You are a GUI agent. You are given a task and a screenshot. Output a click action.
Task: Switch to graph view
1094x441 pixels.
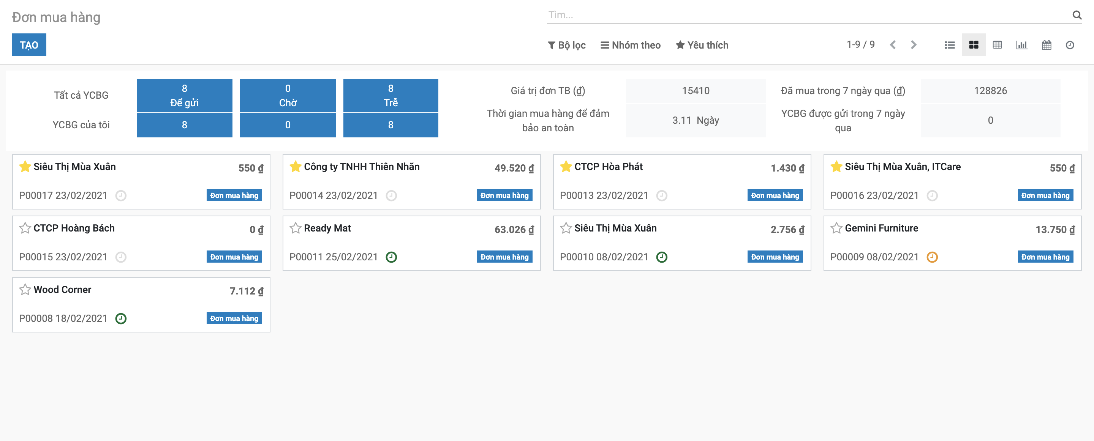[1022, 44]
